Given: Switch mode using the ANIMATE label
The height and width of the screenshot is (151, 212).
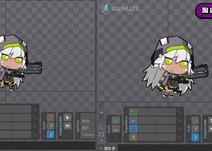Looking at the screenshot, I should [125, 9].
